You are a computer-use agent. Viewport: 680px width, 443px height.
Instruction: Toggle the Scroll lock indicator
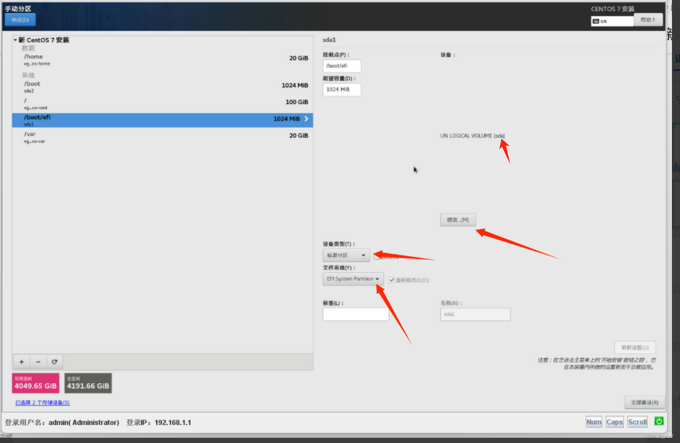[637, 422]
